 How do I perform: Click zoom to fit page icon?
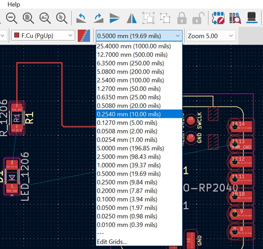tap(28, 18)
